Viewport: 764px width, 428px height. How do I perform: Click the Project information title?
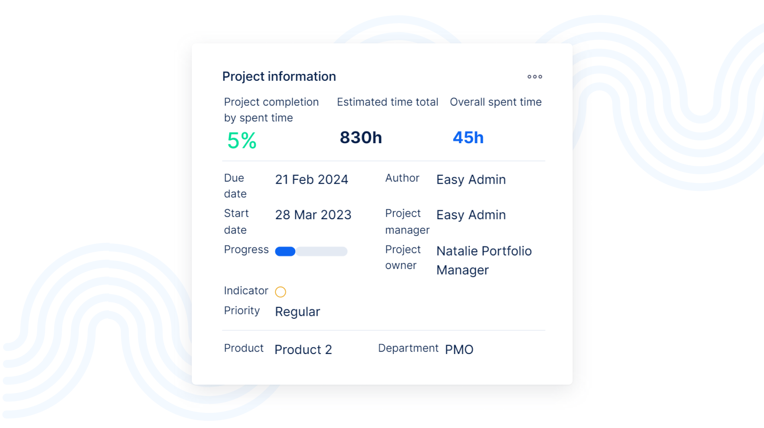click(279, 76)
